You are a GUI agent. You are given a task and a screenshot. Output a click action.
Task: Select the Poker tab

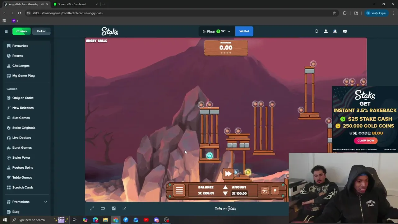point(41,31)
